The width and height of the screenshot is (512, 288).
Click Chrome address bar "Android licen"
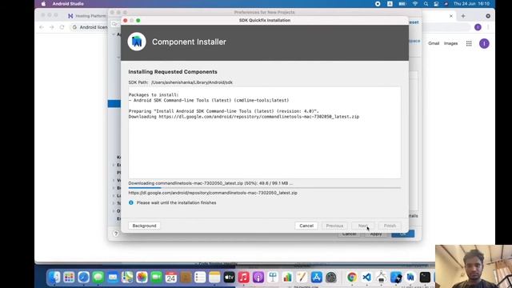[x=94, y=27]
